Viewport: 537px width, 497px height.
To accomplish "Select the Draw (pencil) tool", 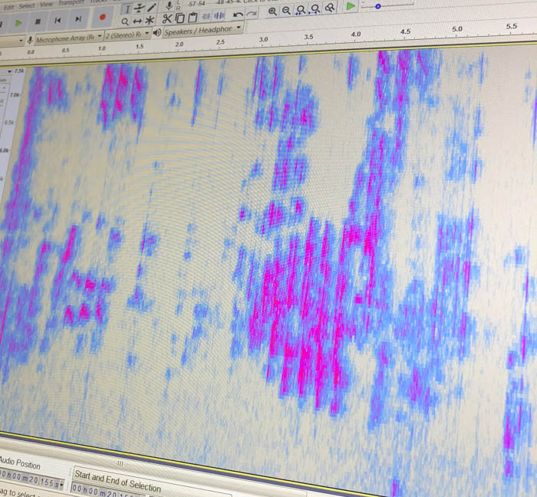I will point(152,8).
